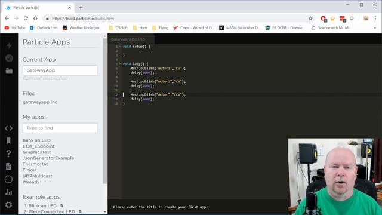The height and width of the screenshot is (215, 382).
Task: Open the Thermostat app
Action: [35, 164]
